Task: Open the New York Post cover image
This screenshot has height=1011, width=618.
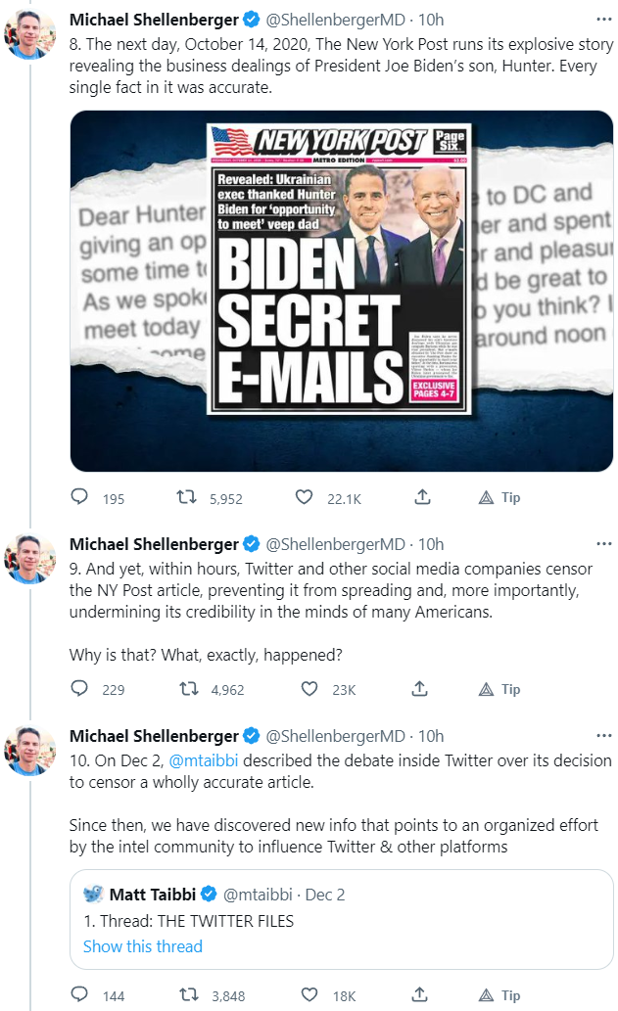Action: [x=342, y=292]
